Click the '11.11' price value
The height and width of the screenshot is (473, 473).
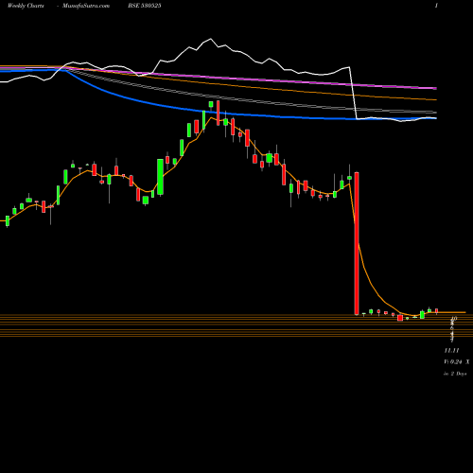(451, 350)
